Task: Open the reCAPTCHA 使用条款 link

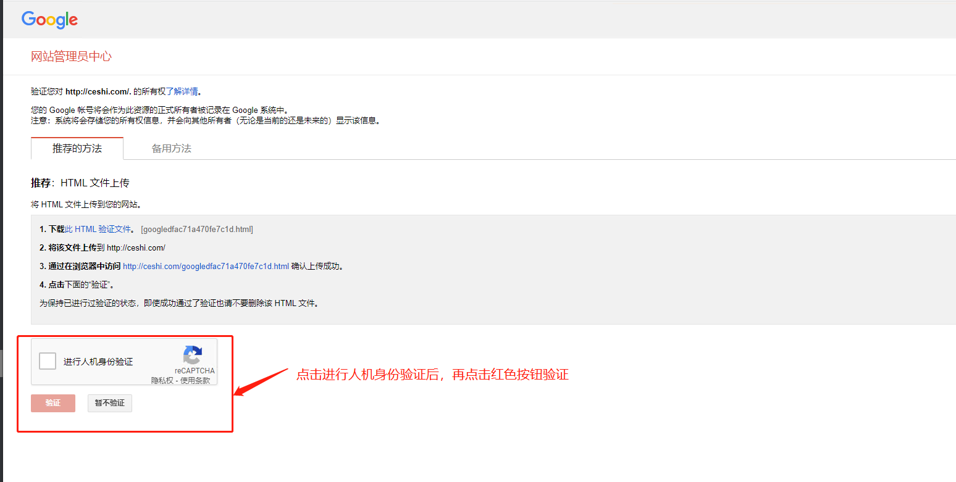Action: pos(195,381)
